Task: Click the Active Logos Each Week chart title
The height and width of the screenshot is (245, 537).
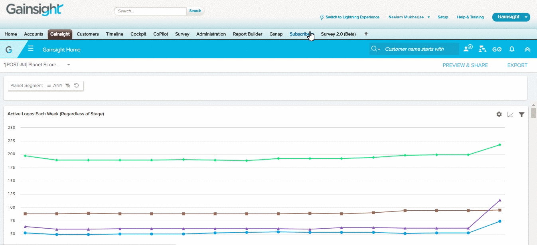Action: 56,114
